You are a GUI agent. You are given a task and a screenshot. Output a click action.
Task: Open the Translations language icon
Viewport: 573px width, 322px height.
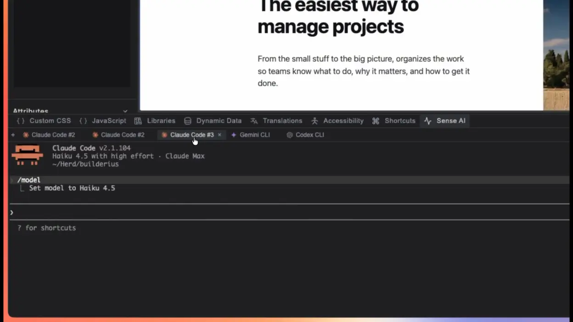pos(253,121)
